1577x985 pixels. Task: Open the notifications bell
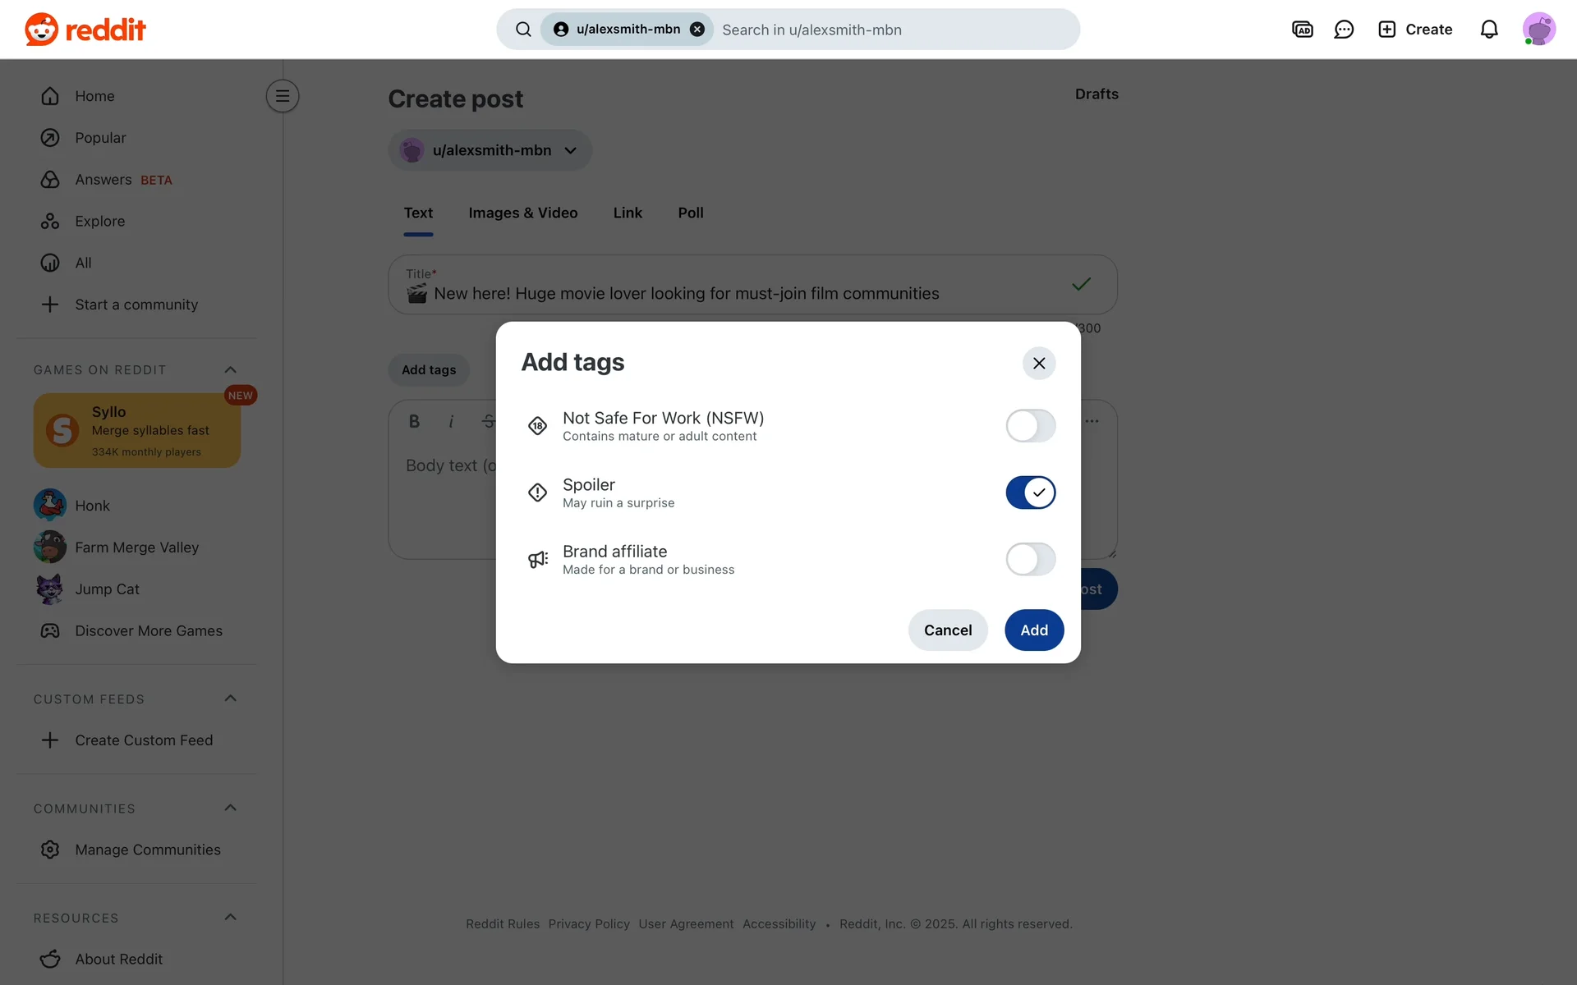[1488, 30]
